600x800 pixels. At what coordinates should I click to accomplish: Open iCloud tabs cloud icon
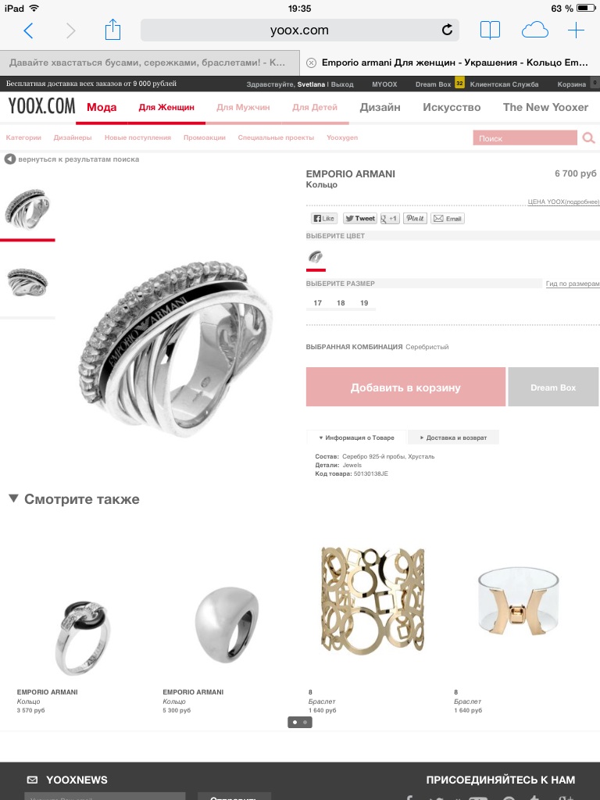point(534,30)
